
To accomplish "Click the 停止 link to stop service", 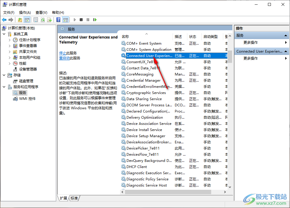I will point(63,53).
